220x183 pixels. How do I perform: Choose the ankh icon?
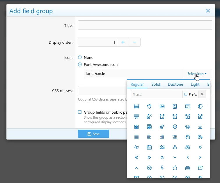[162, 168]
